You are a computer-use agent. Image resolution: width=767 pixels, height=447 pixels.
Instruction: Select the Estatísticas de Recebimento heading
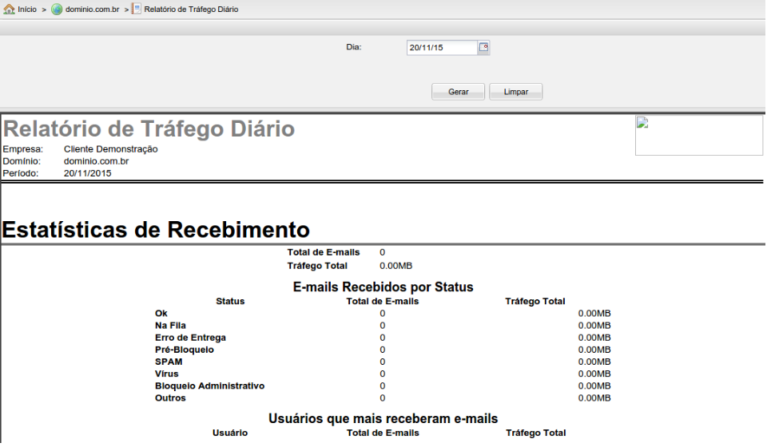tap(156, 230)
